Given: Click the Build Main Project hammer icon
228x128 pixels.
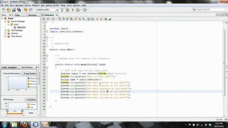Looking at the screenshot, I should 62,10.
